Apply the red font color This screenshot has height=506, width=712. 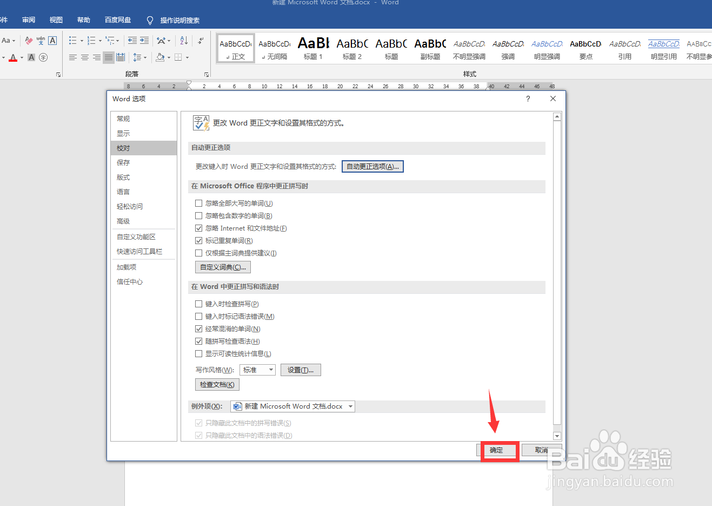[x=13, y=57]
